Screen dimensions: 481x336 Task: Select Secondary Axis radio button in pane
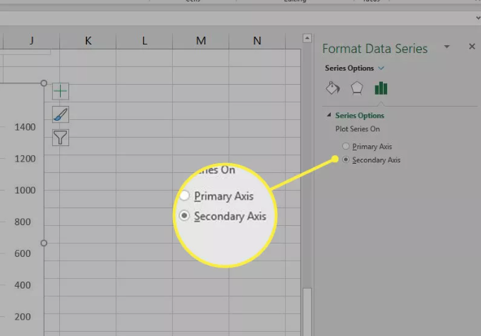point(346,160)
